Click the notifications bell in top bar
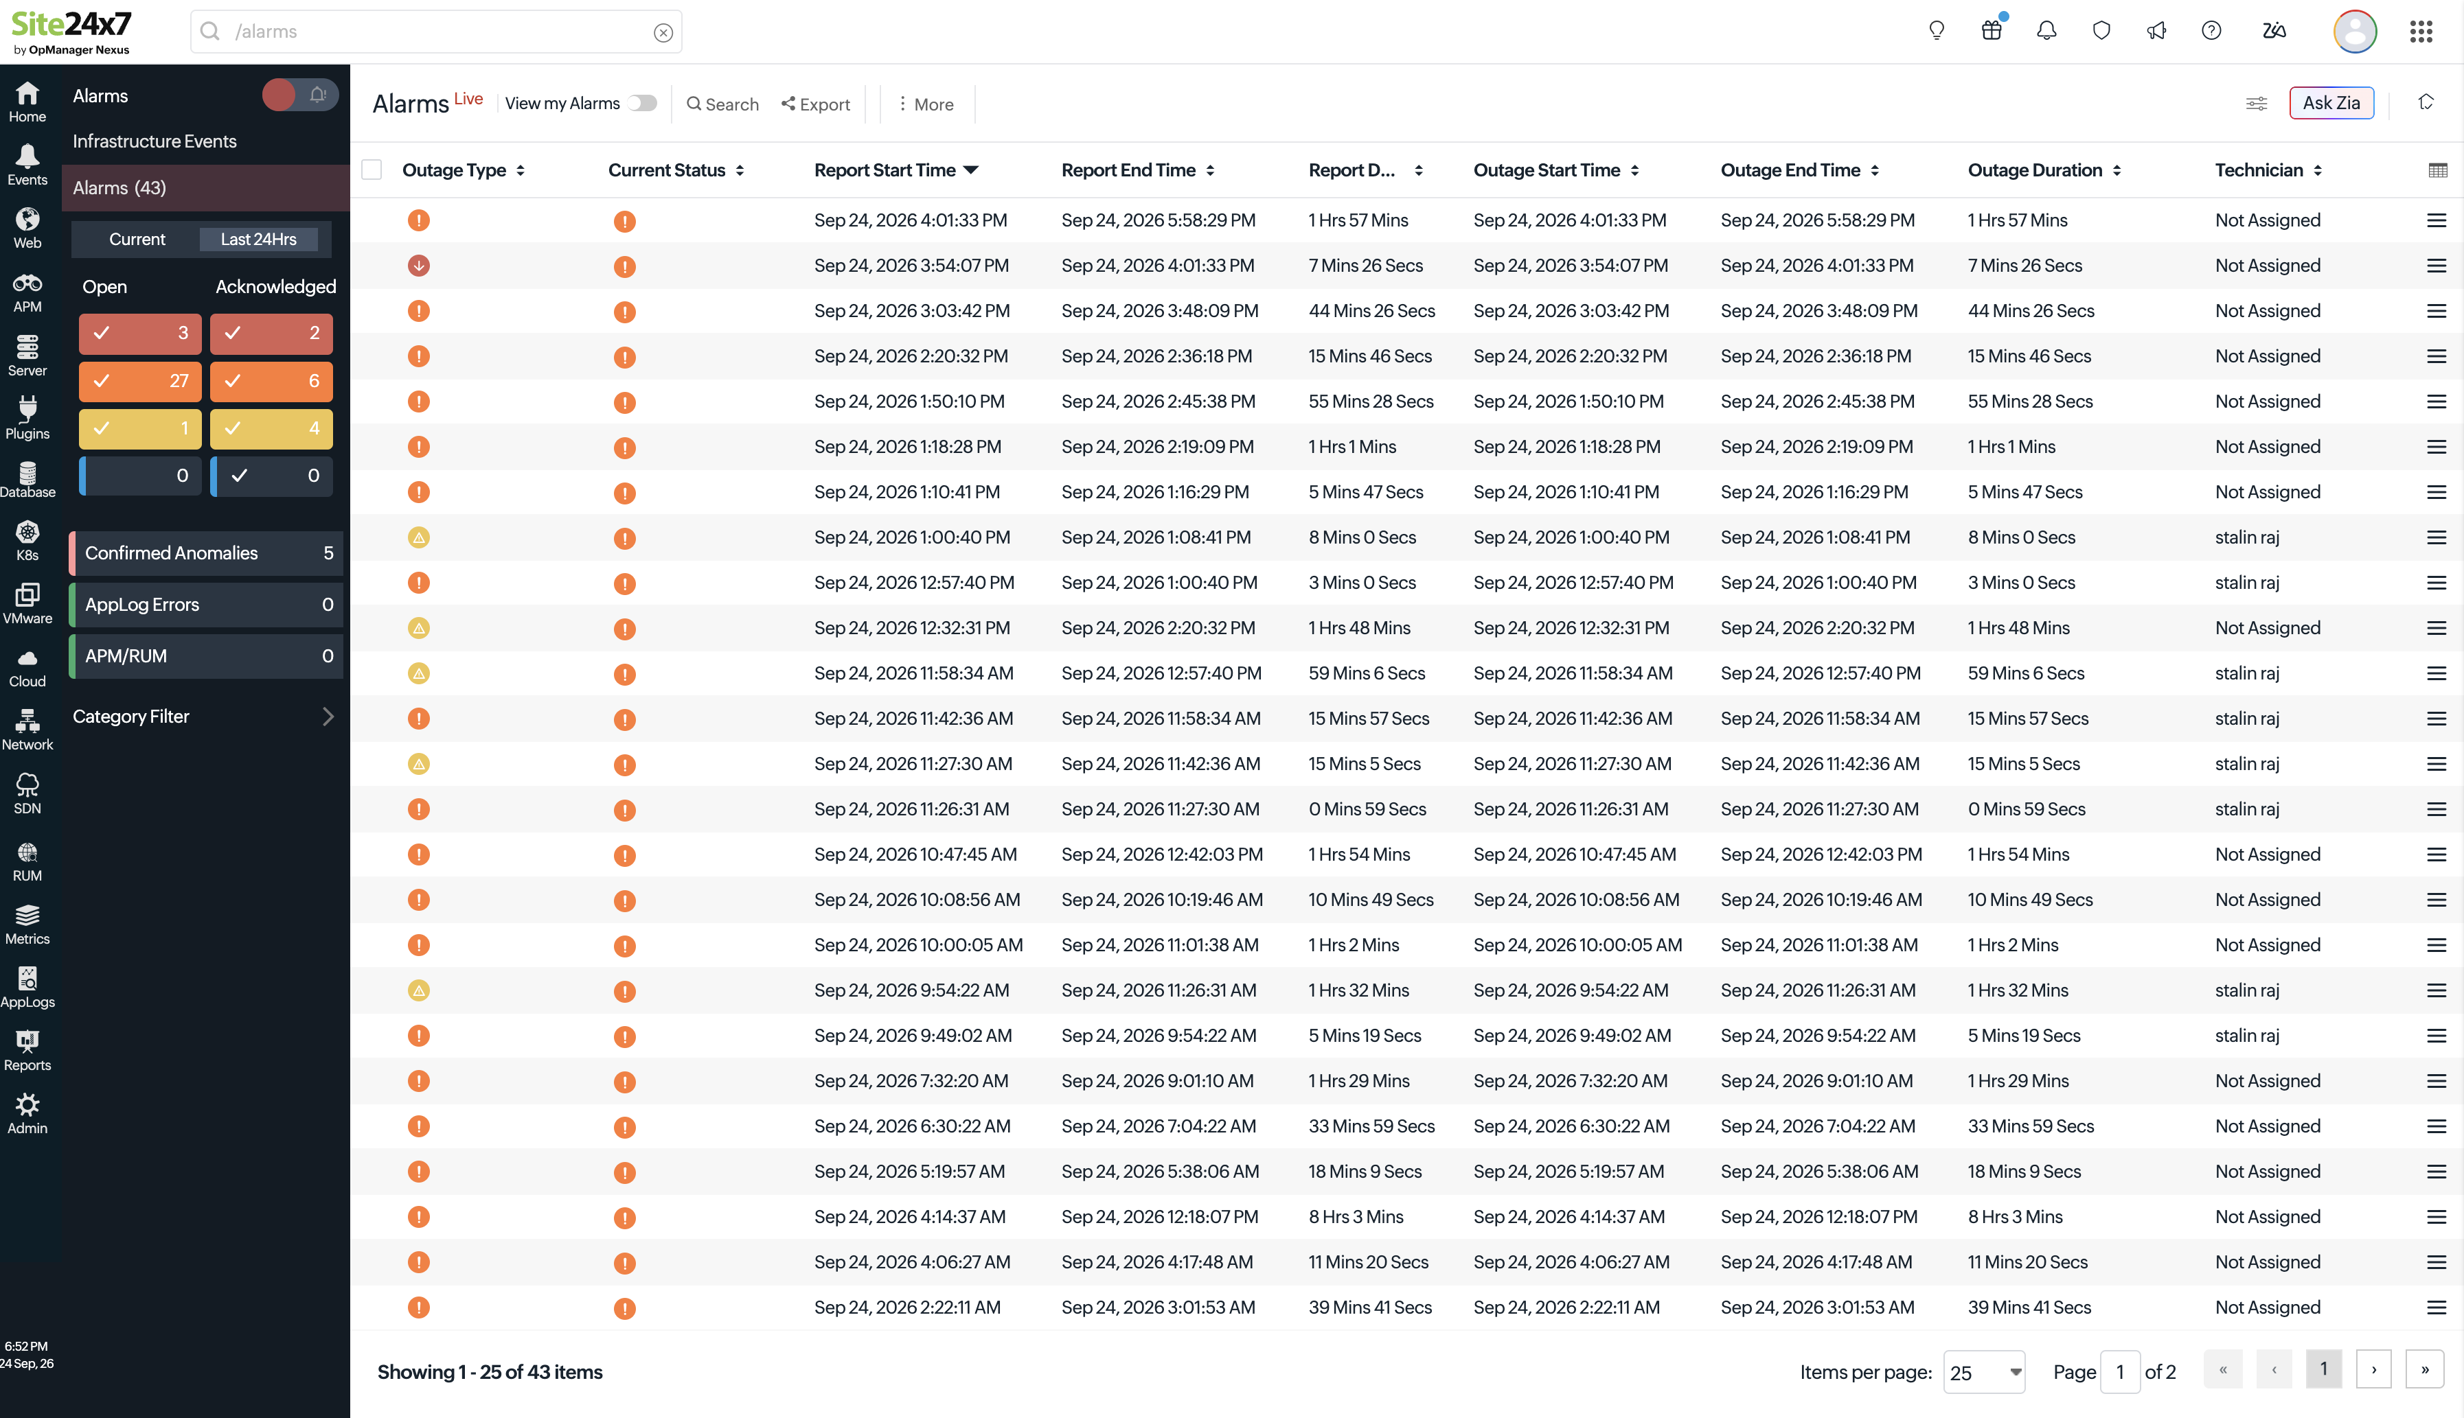This screenshot has width=2464, height=1418. point(2047,31)
